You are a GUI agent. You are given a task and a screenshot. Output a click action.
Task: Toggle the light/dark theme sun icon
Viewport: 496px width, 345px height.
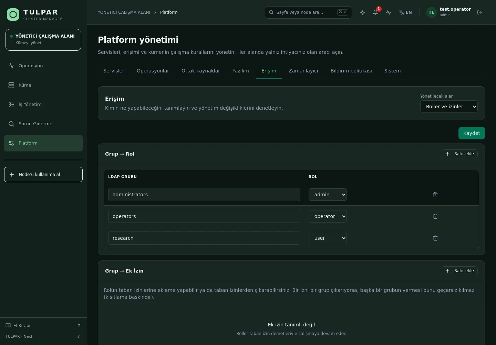coord(362,12)
